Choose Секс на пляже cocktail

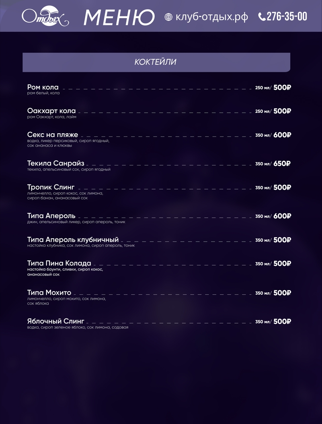coord(53,135)
